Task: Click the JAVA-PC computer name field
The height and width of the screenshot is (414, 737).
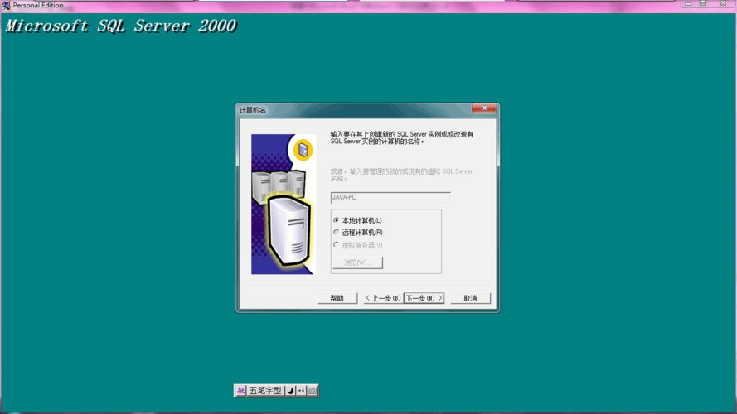Action: [390, 198]
